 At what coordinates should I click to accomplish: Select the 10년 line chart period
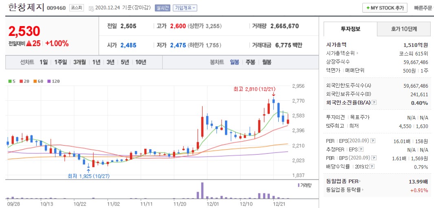(141, 62)
